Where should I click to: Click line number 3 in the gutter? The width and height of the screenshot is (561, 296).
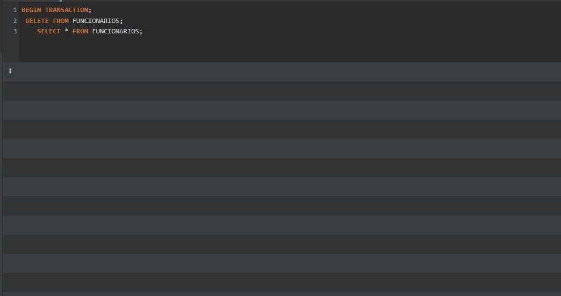[15, 31]
